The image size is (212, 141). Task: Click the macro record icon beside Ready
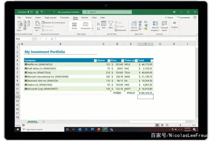(24, 125)
